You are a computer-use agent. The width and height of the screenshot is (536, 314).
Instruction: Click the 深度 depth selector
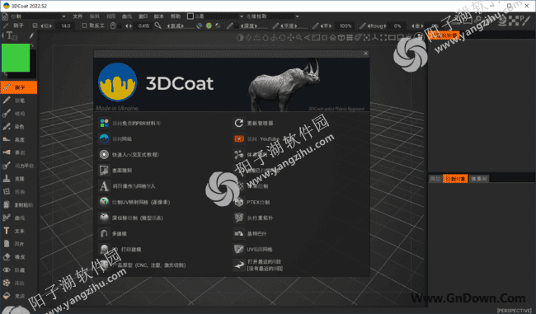coord(249,26)
